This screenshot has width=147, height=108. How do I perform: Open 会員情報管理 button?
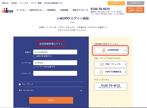[111, 50]
